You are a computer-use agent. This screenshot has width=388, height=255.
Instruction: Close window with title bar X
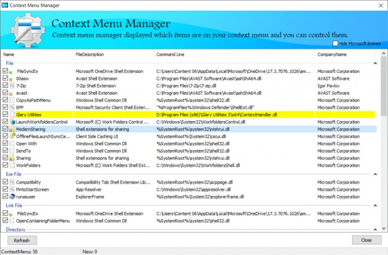point(381,5)
